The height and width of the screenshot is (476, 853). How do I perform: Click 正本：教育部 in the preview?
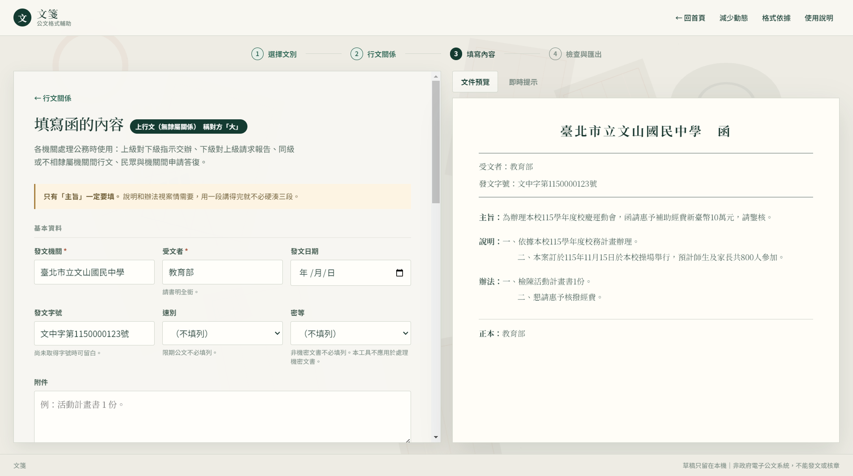[502, 333]
